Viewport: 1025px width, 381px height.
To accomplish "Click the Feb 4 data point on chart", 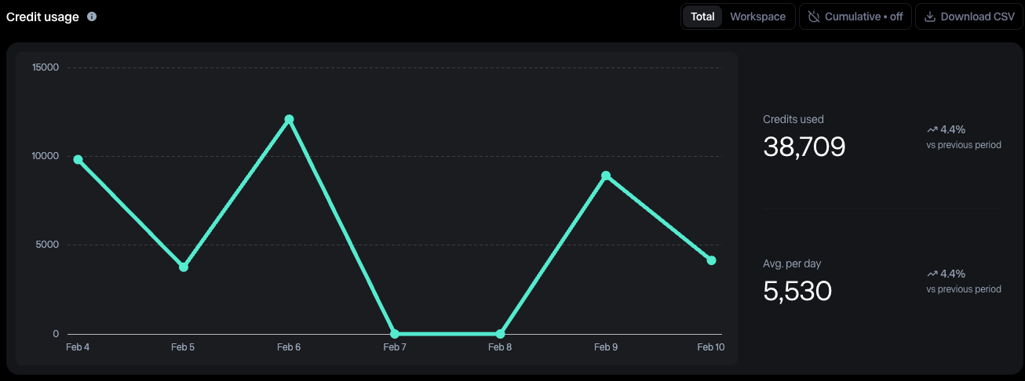I will [x=78, y=160].
